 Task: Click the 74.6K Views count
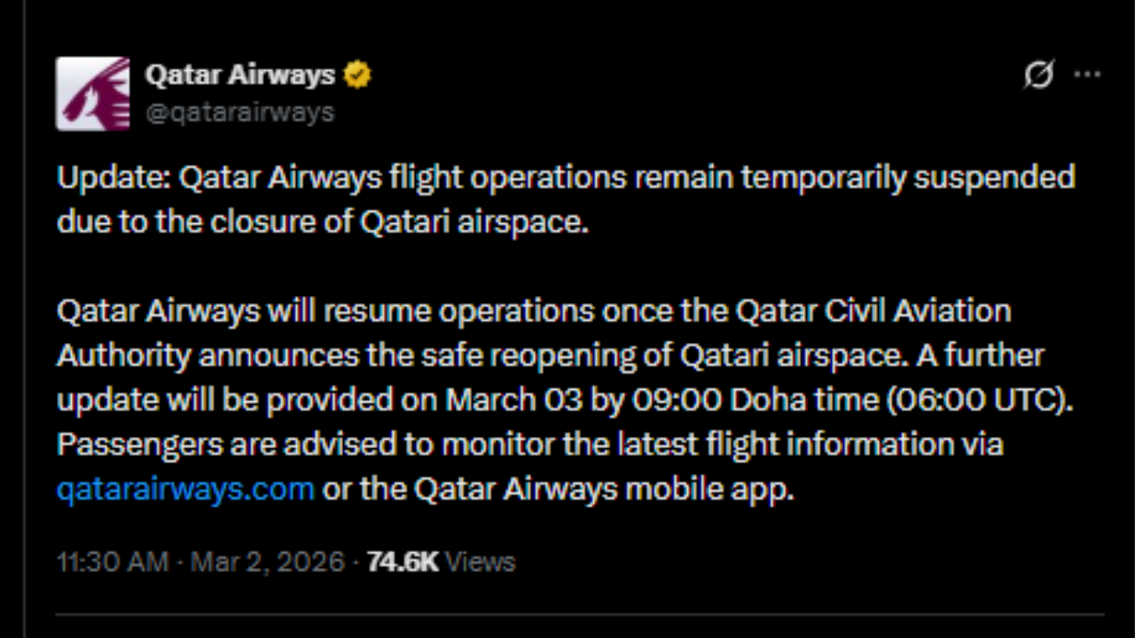(403, 561)
